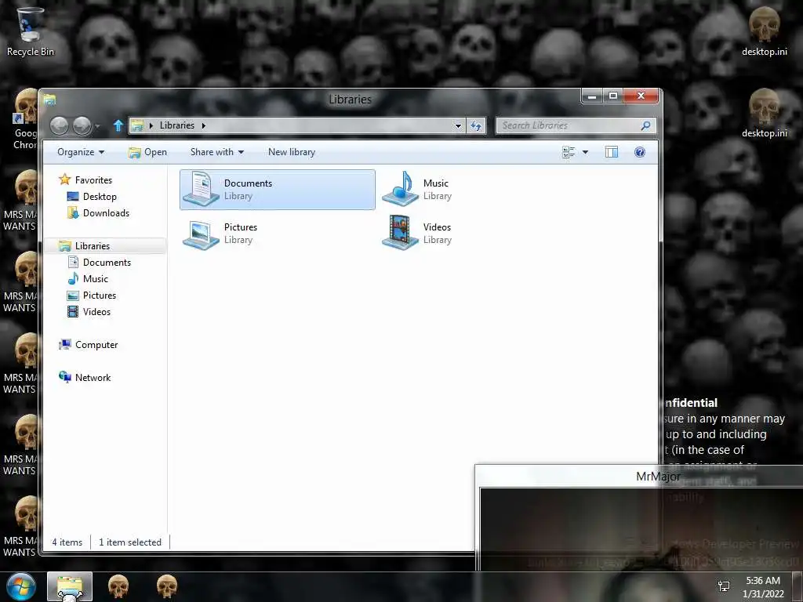
Task: Click the root breadcrumb arrow before Libraries
Action: point(151,125)
